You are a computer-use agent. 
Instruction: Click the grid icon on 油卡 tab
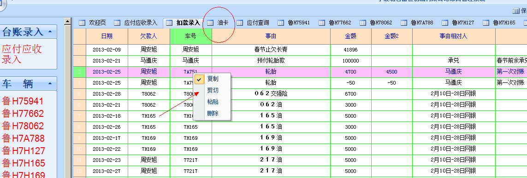tap(210, 23)
